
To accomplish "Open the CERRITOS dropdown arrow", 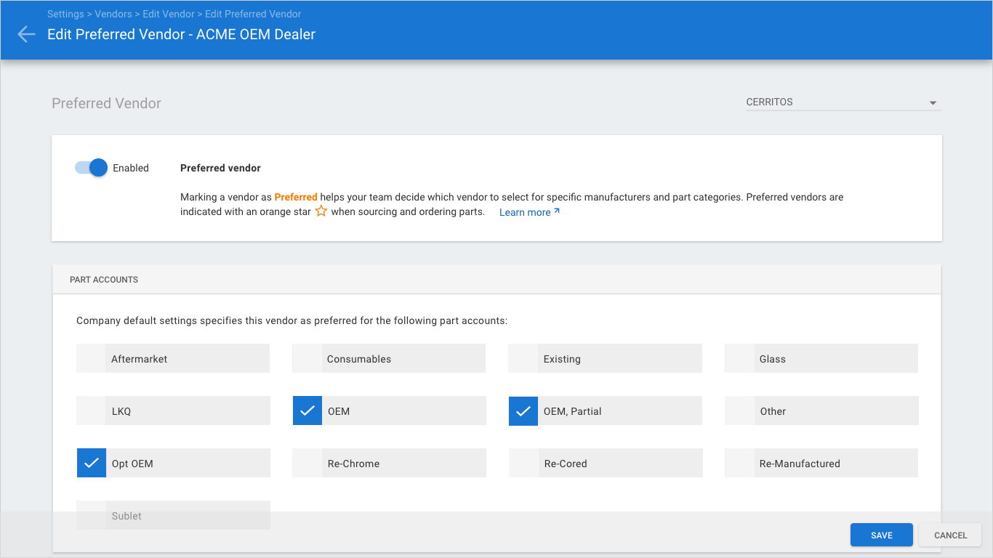I will [933, 103].
